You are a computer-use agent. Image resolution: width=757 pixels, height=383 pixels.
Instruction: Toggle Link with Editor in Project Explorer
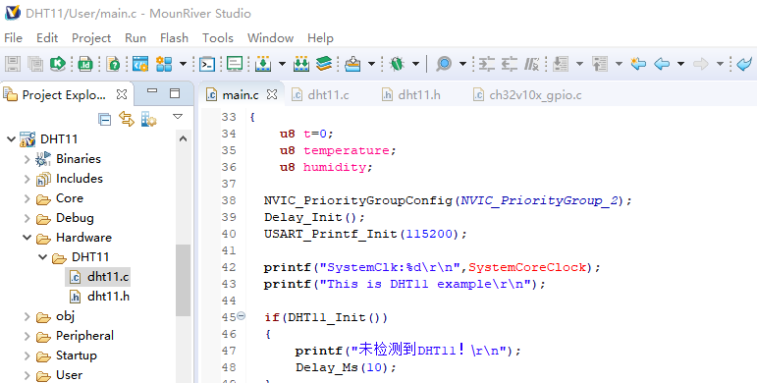tap(127, 119)
